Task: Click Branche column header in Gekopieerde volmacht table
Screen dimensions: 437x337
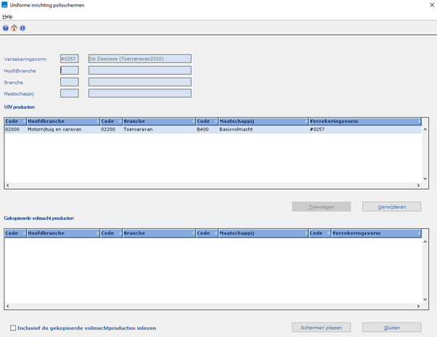Action: (x=158, y=234)
